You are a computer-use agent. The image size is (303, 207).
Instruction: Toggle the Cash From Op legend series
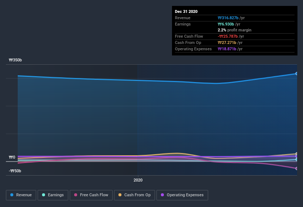[134, 195]
